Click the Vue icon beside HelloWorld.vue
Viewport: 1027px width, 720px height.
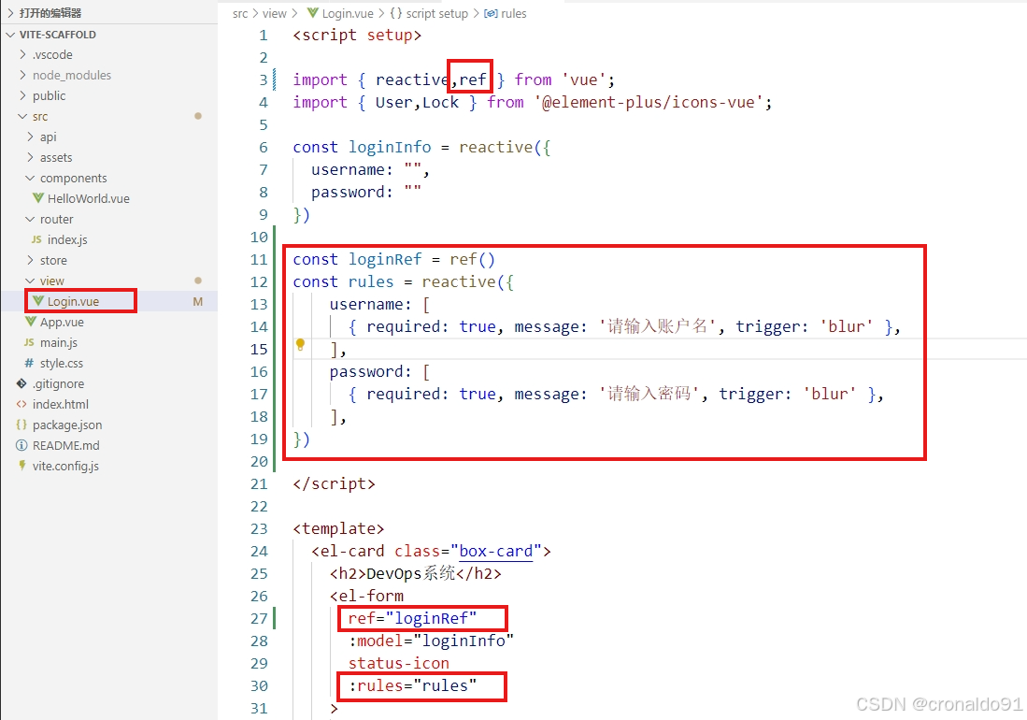point(38,198)
